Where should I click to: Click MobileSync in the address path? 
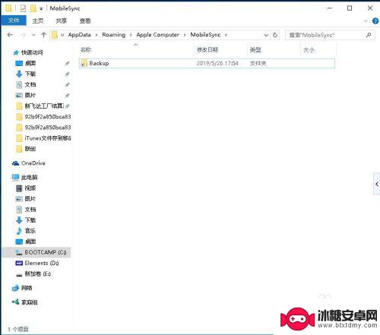[x=205, y=35]
